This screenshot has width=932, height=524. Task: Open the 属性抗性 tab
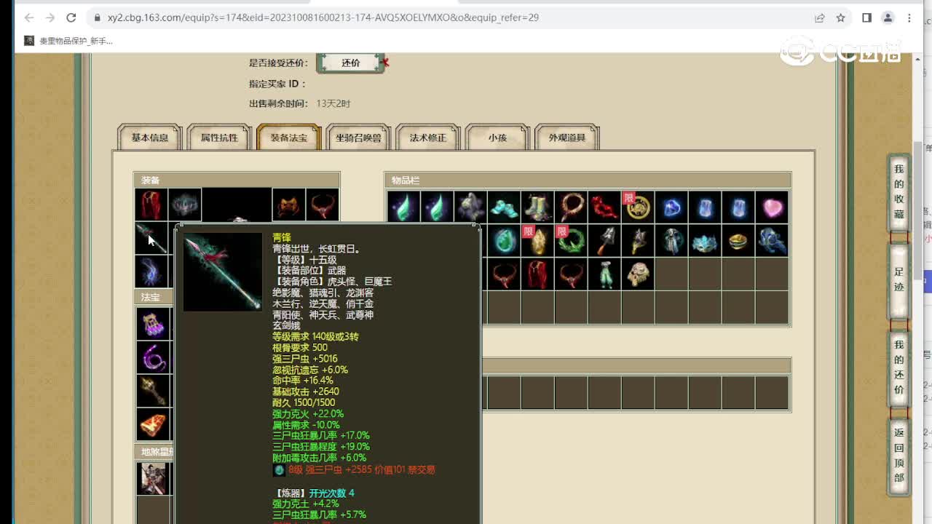219,138
